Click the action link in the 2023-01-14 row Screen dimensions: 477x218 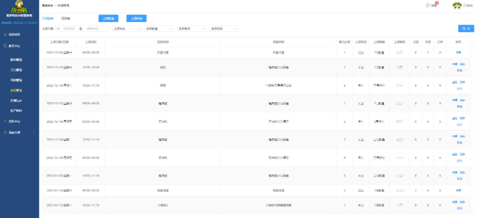tap(459, 191)
